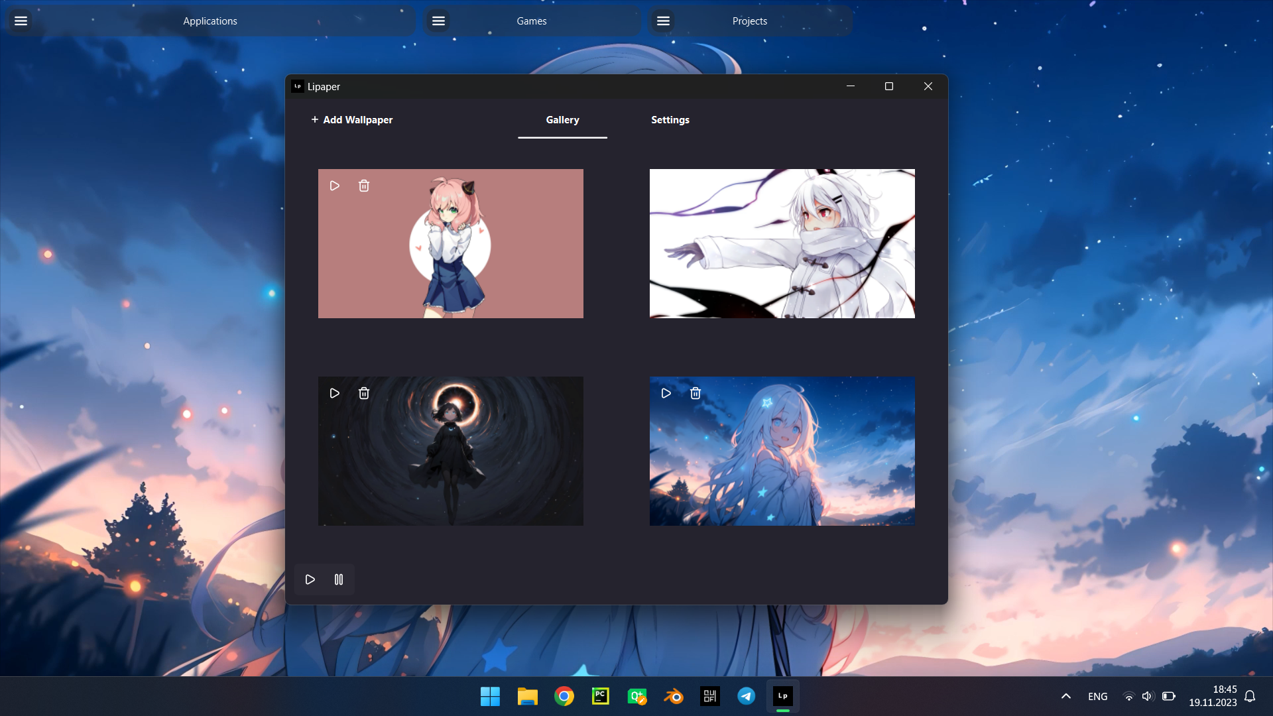Play the pink-haired girl wallpaper
This screenshot has height=716, width=1273.
click(335, 186)
